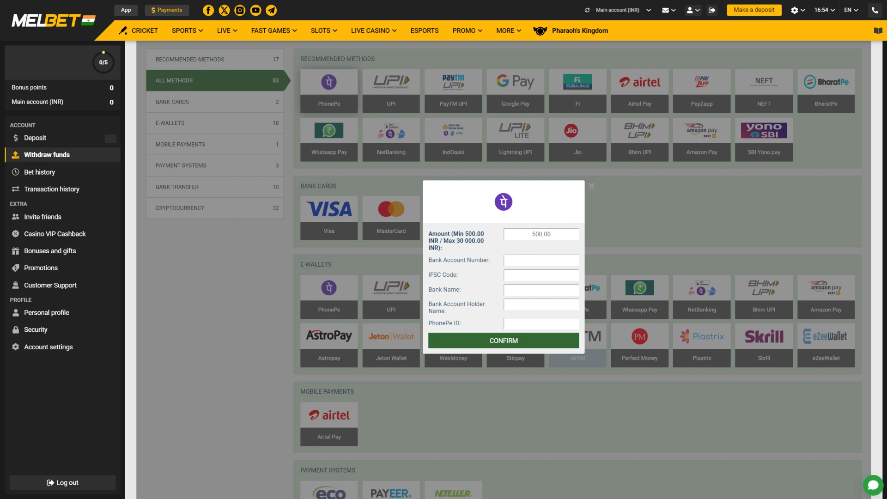This screenshot has width=887, height=499.
Task: Expand the PROMO dropdown menu
Action: tap(466, 30)
